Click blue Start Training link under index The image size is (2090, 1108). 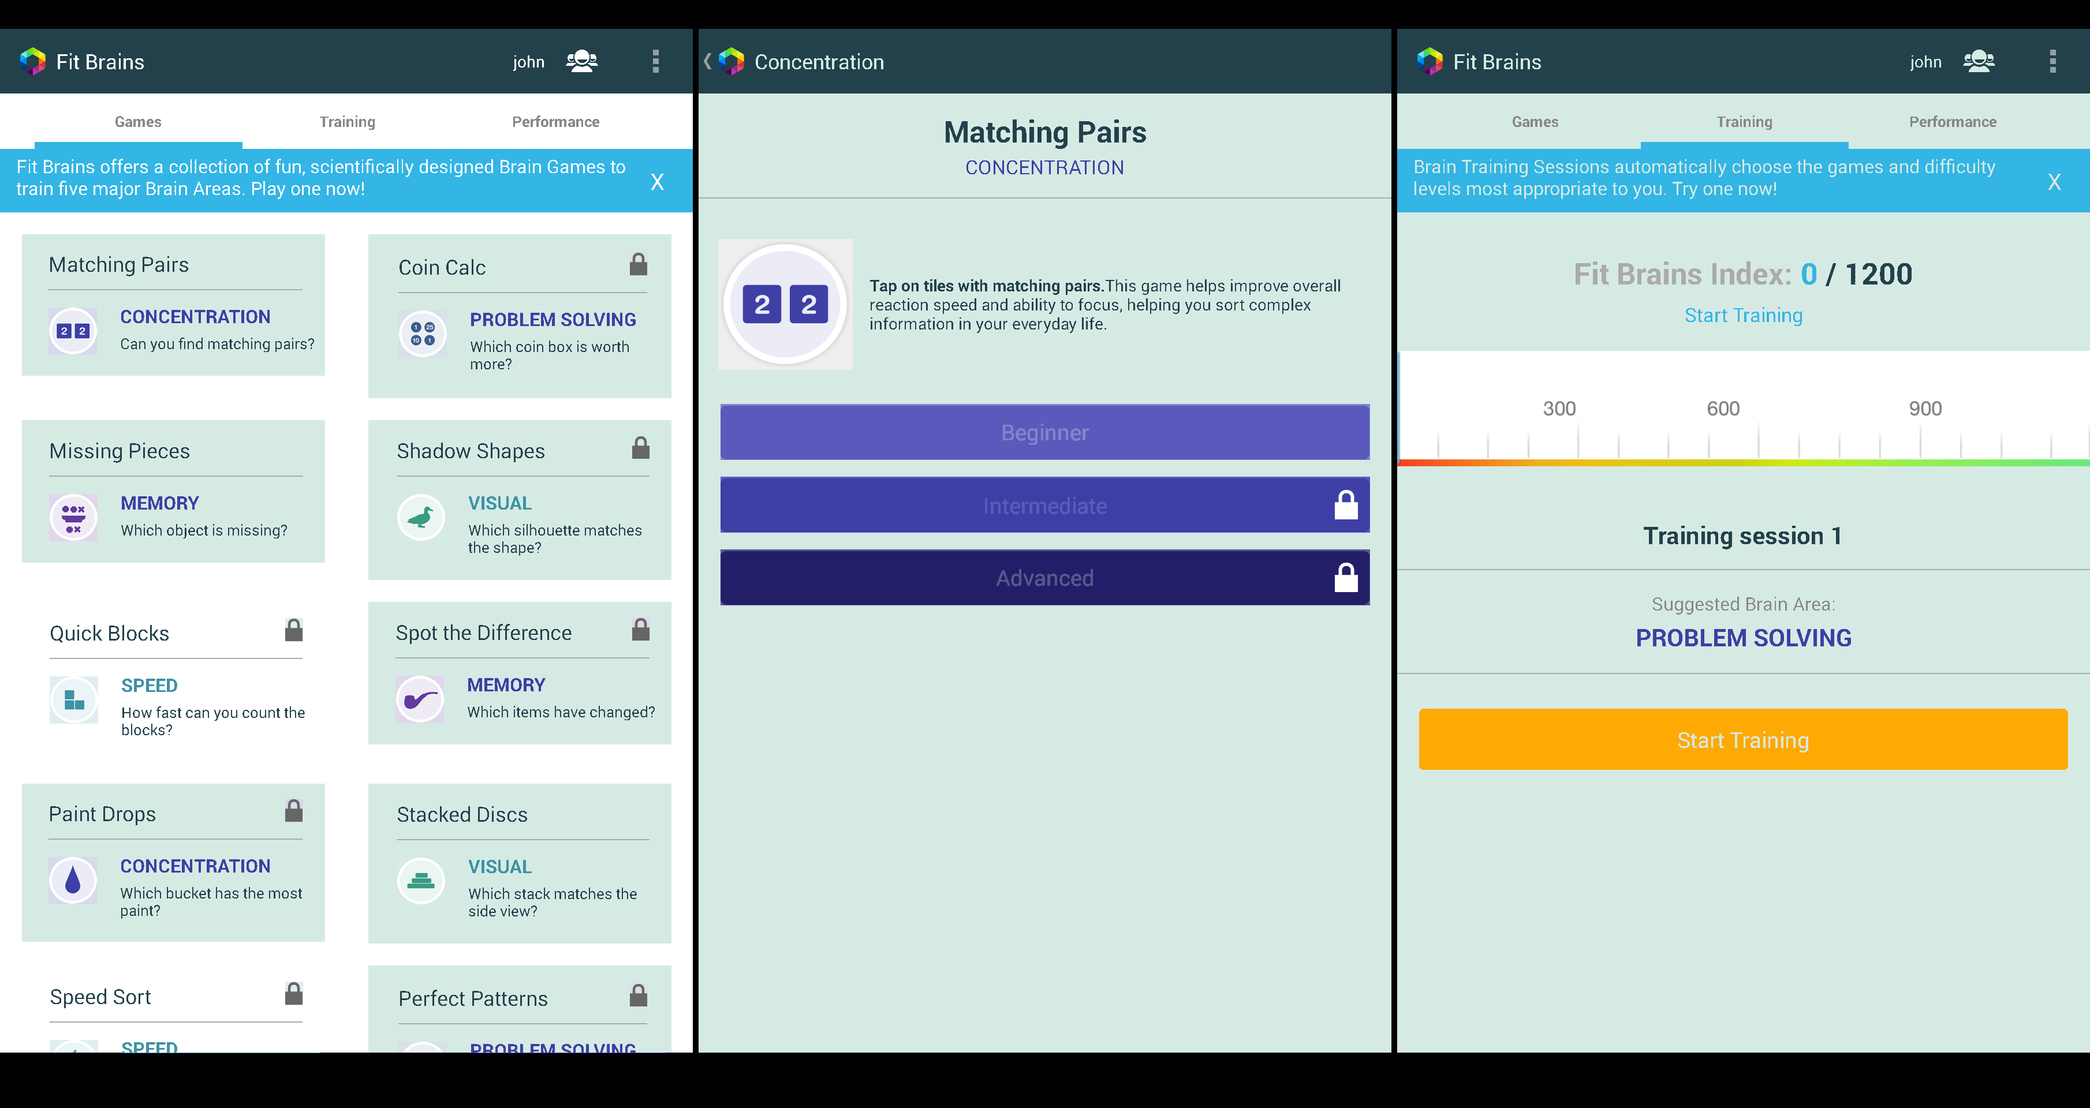[1744, 315]
